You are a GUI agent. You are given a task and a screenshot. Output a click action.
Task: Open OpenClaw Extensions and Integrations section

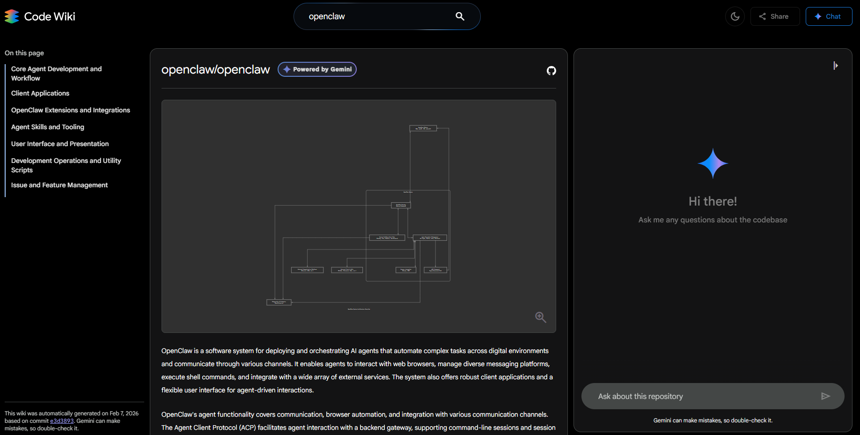point(71,110)
